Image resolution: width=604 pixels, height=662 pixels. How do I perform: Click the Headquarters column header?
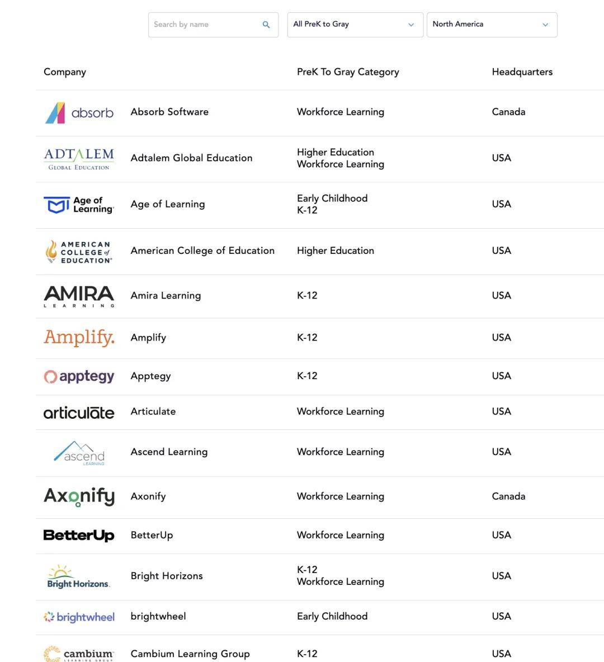522,72
